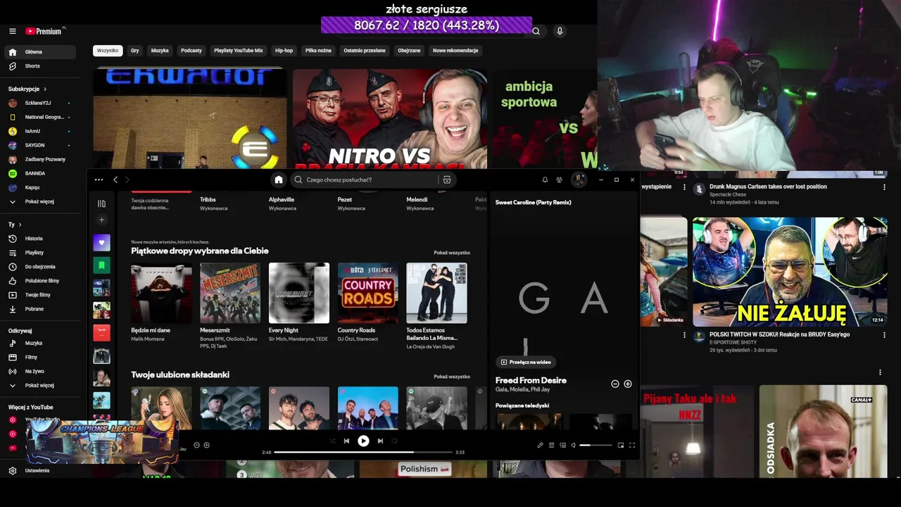Switch to video in Spotify now playing panel
This screenshot has width=901, height=507.
tap(525, 362)
